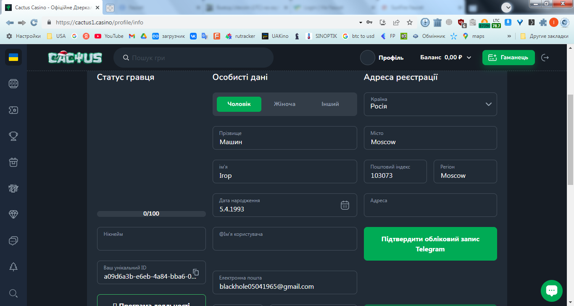Open the saved passwords key icon
574x306 pixels.
(369, 22)
